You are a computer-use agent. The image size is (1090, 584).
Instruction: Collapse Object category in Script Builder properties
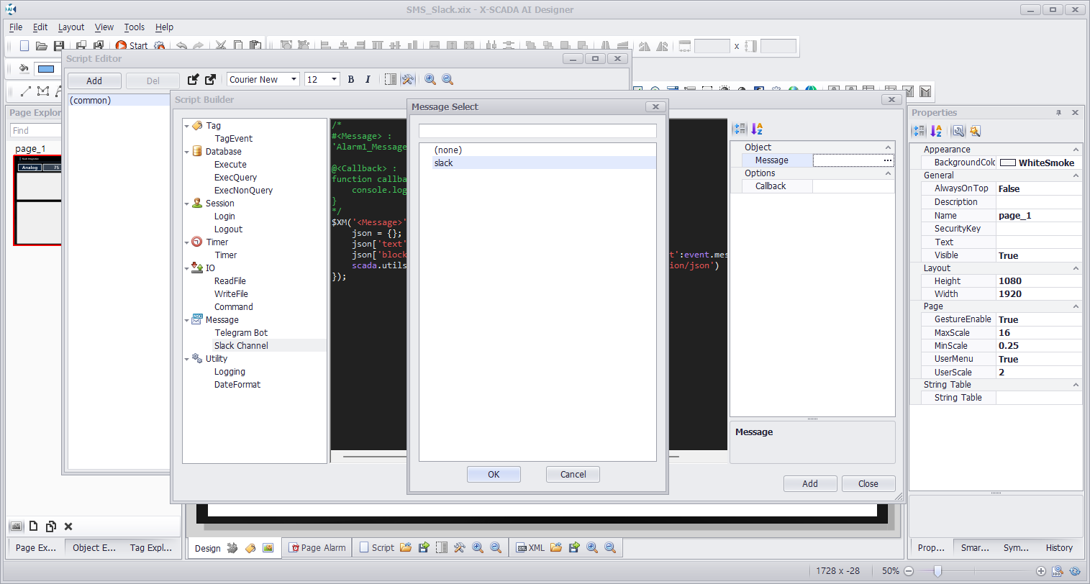(x=888, y=147)
